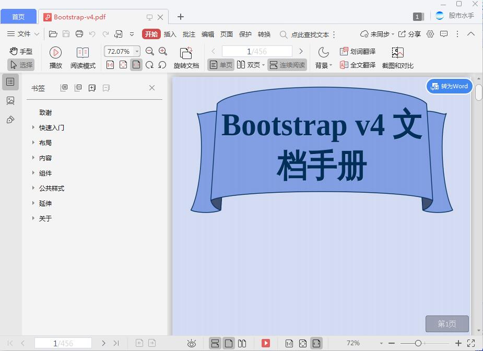The height and width of the screenshot is (351, 483).
Task: Open the 保护 ribbon tab
Action: click(x=245, y=34)
